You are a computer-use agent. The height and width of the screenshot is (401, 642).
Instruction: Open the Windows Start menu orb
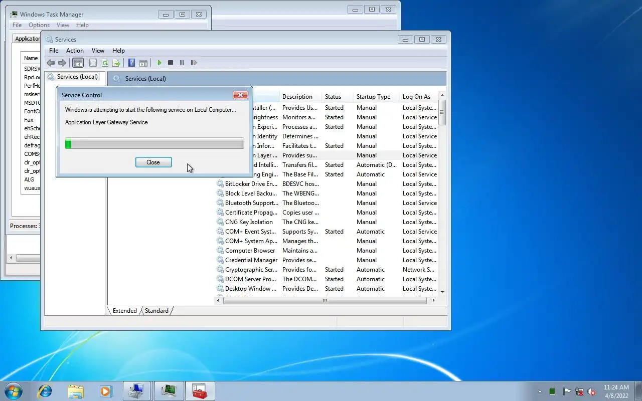tap(13, 391)
